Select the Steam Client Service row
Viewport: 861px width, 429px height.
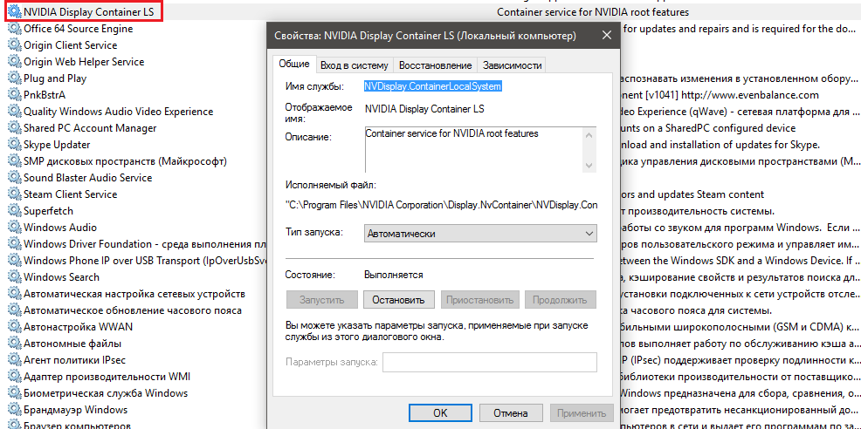[70, 194]
